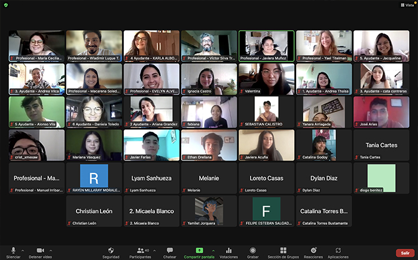This screenshot has height=260, width=418.
Task: Open video options arrow beside Detener video
Action: [x=50, y=250]
